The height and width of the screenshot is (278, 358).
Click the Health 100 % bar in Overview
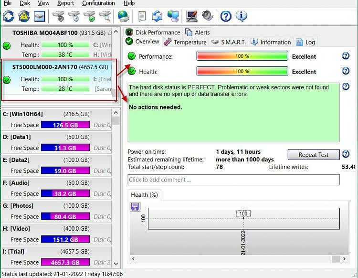242,71
